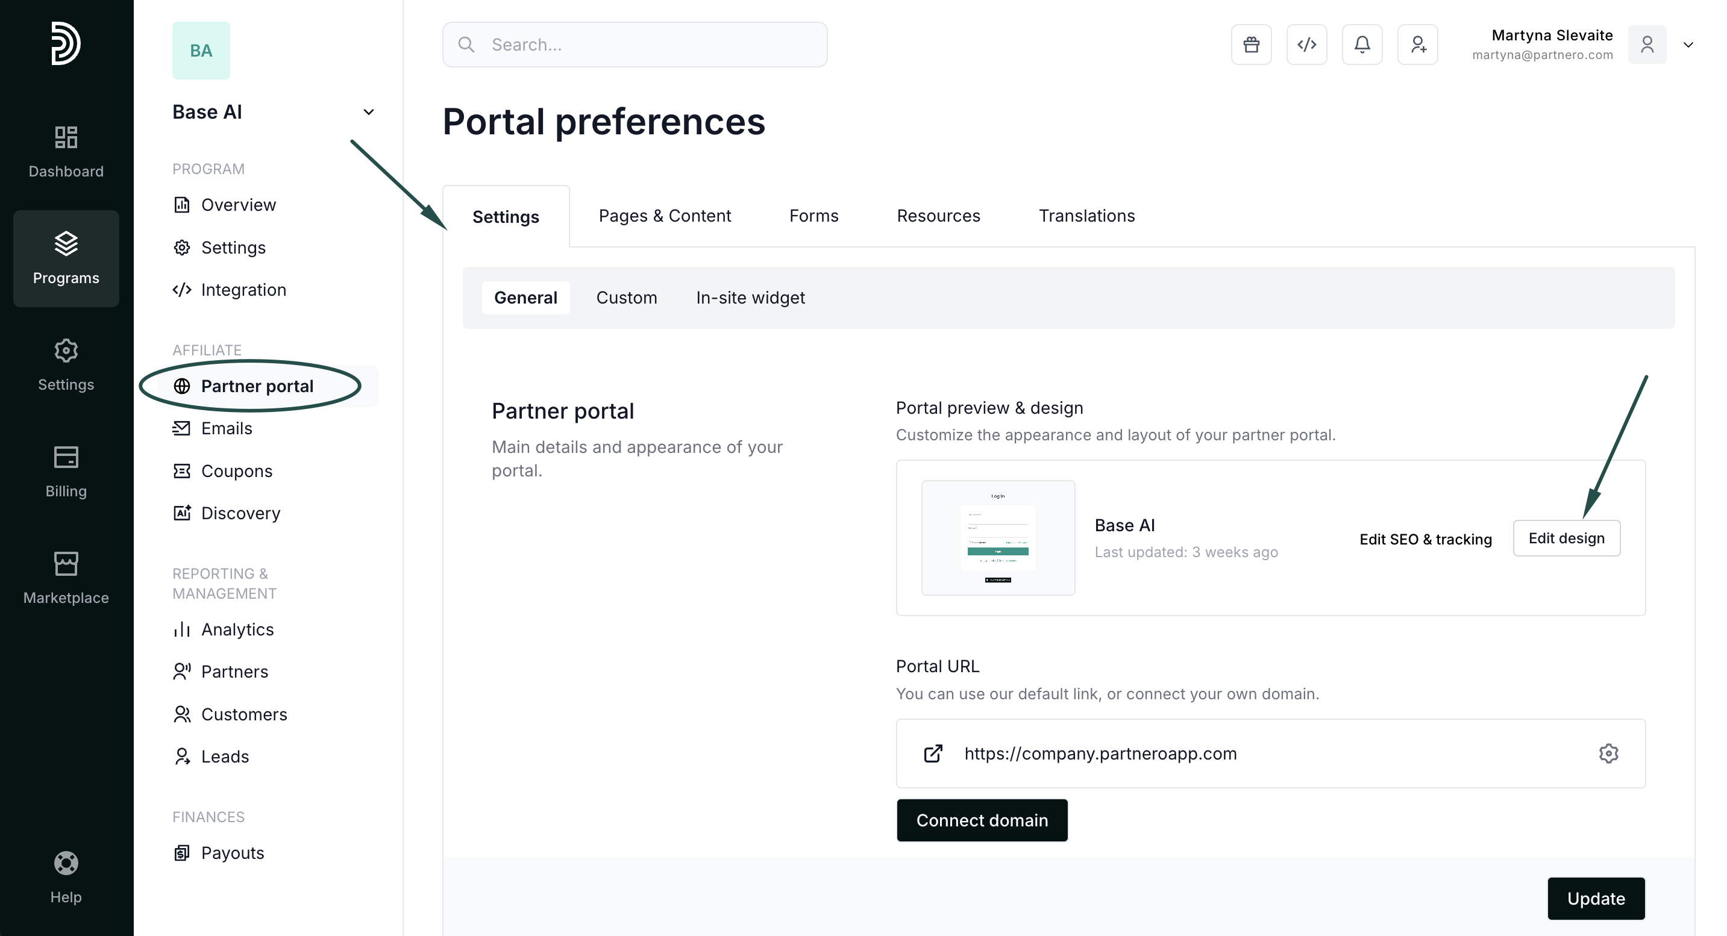Open portal link external icon

[933, 753]
